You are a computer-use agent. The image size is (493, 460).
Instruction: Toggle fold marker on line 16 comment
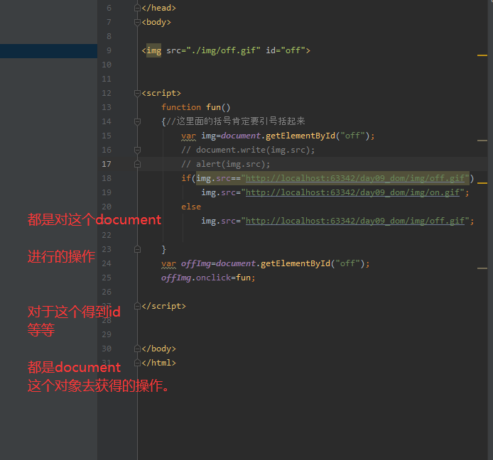[x=137, y=150]
